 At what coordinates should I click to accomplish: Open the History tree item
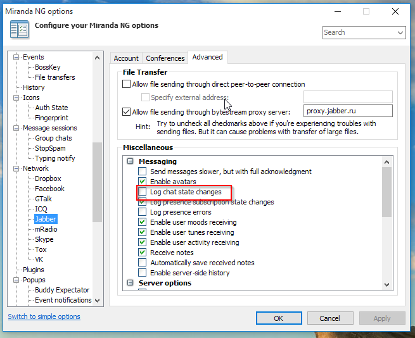[34, 87]
